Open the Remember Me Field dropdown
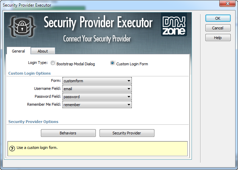The image size is (238, 170). (x=97, y=105)
